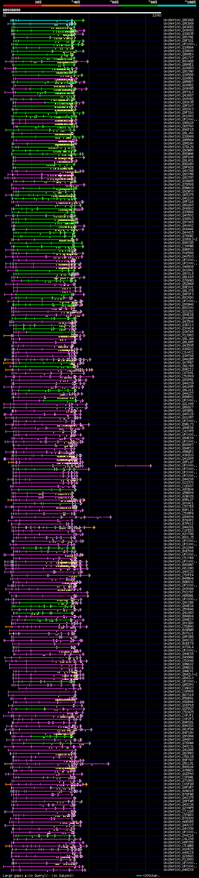Open hit UniRef100_Q9STN1
The image size is (199, 878).
(x=178, y=37)
